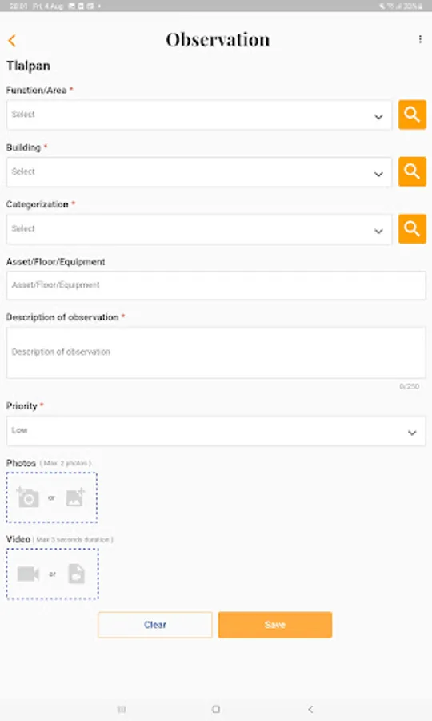Screen dimensions: 432x721
Task: Tap the orange back arrow icon
Action: tap(12, 41)
